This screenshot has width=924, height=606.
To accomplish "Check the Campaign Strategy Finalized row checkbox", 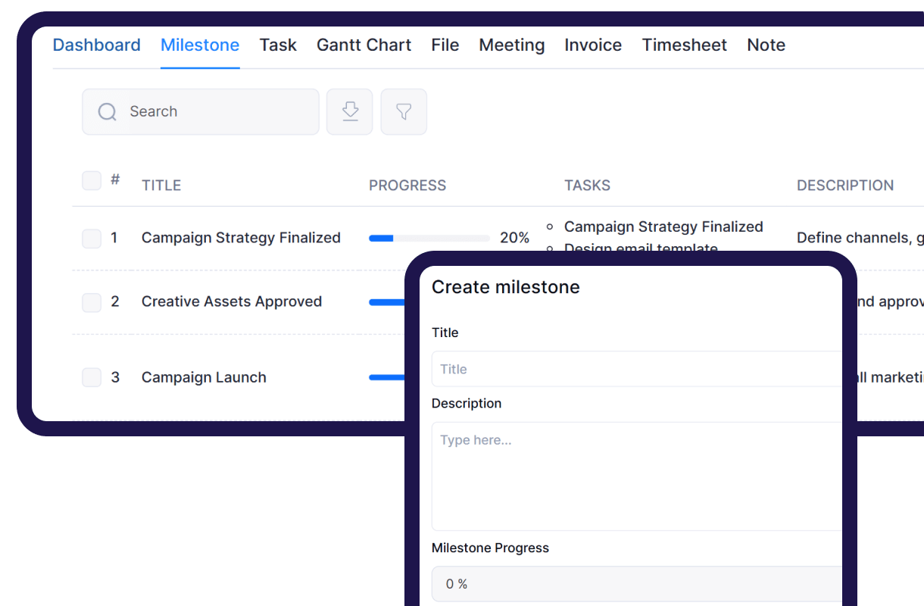I will 92,239.
